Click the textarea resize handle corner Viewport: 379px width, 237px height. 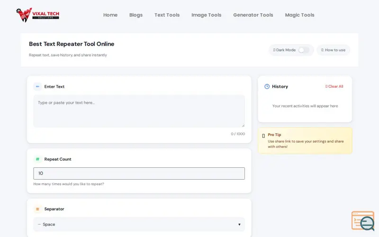tap(243, 126)
